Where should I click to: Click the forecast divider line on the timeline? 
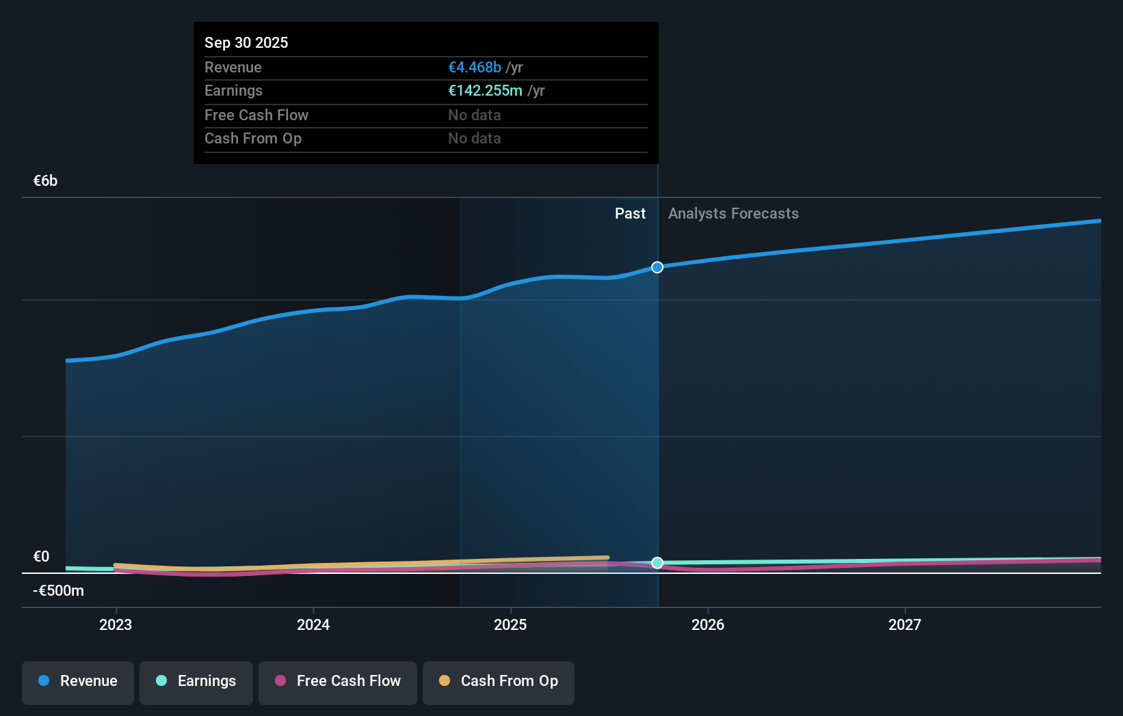pos(657,410)
